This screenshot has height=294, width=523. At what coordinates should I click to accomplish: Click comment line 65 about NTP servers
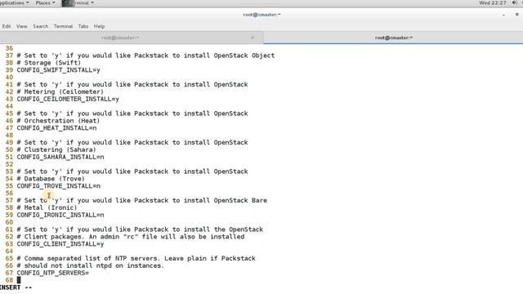[136, 258]
